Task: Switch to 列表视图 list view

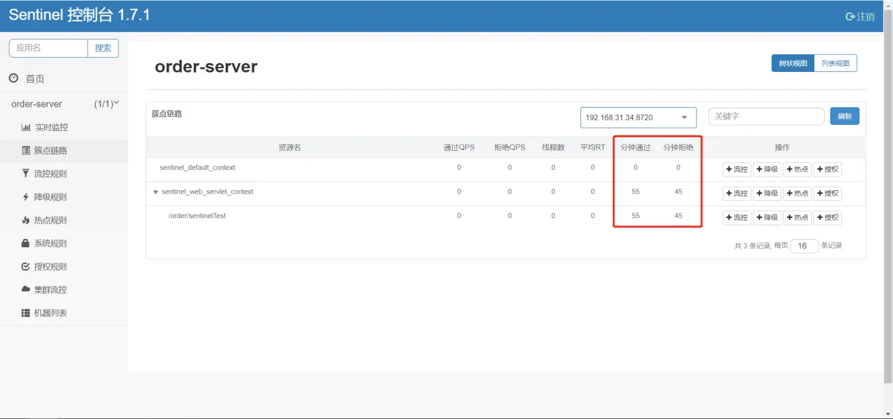Action: click(x=835, y=63)
